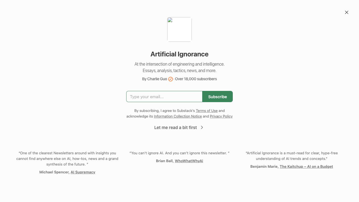Click the orange verified badge next to Charlie Guo
The width and height of the screenshot is (359, 202).
pos(171,79)
